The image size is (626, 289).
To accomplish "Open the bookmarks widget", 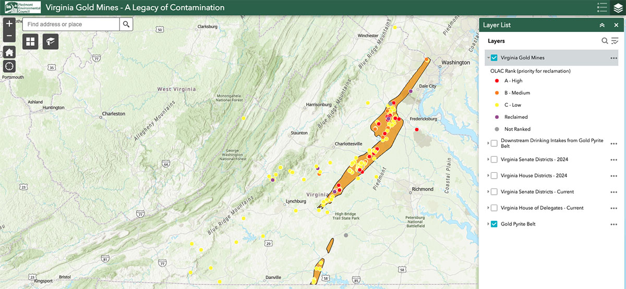I will click(51, 42).
